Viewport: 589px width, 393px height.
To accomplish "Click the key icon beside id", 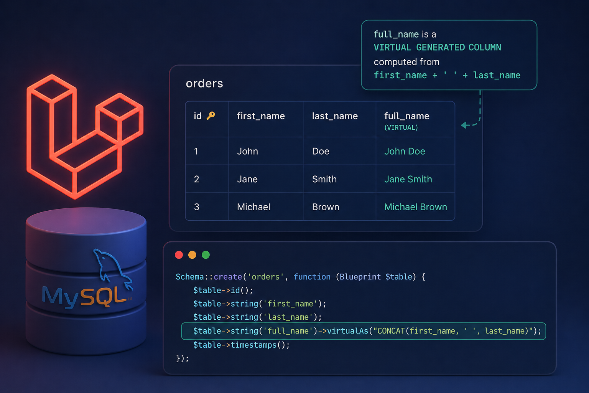I will pyautogui.click(x=211, y=116).
